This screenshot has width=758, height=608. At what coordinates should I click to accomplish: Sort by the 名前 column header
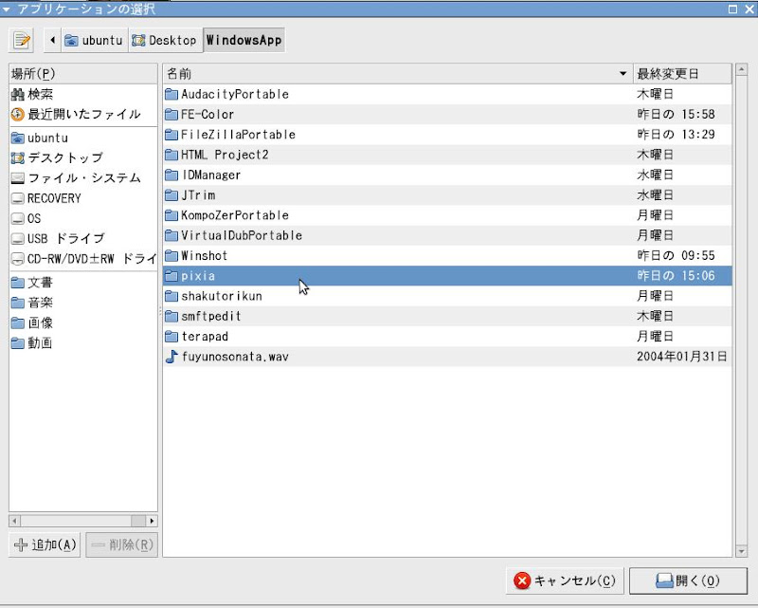coord(398,74)
